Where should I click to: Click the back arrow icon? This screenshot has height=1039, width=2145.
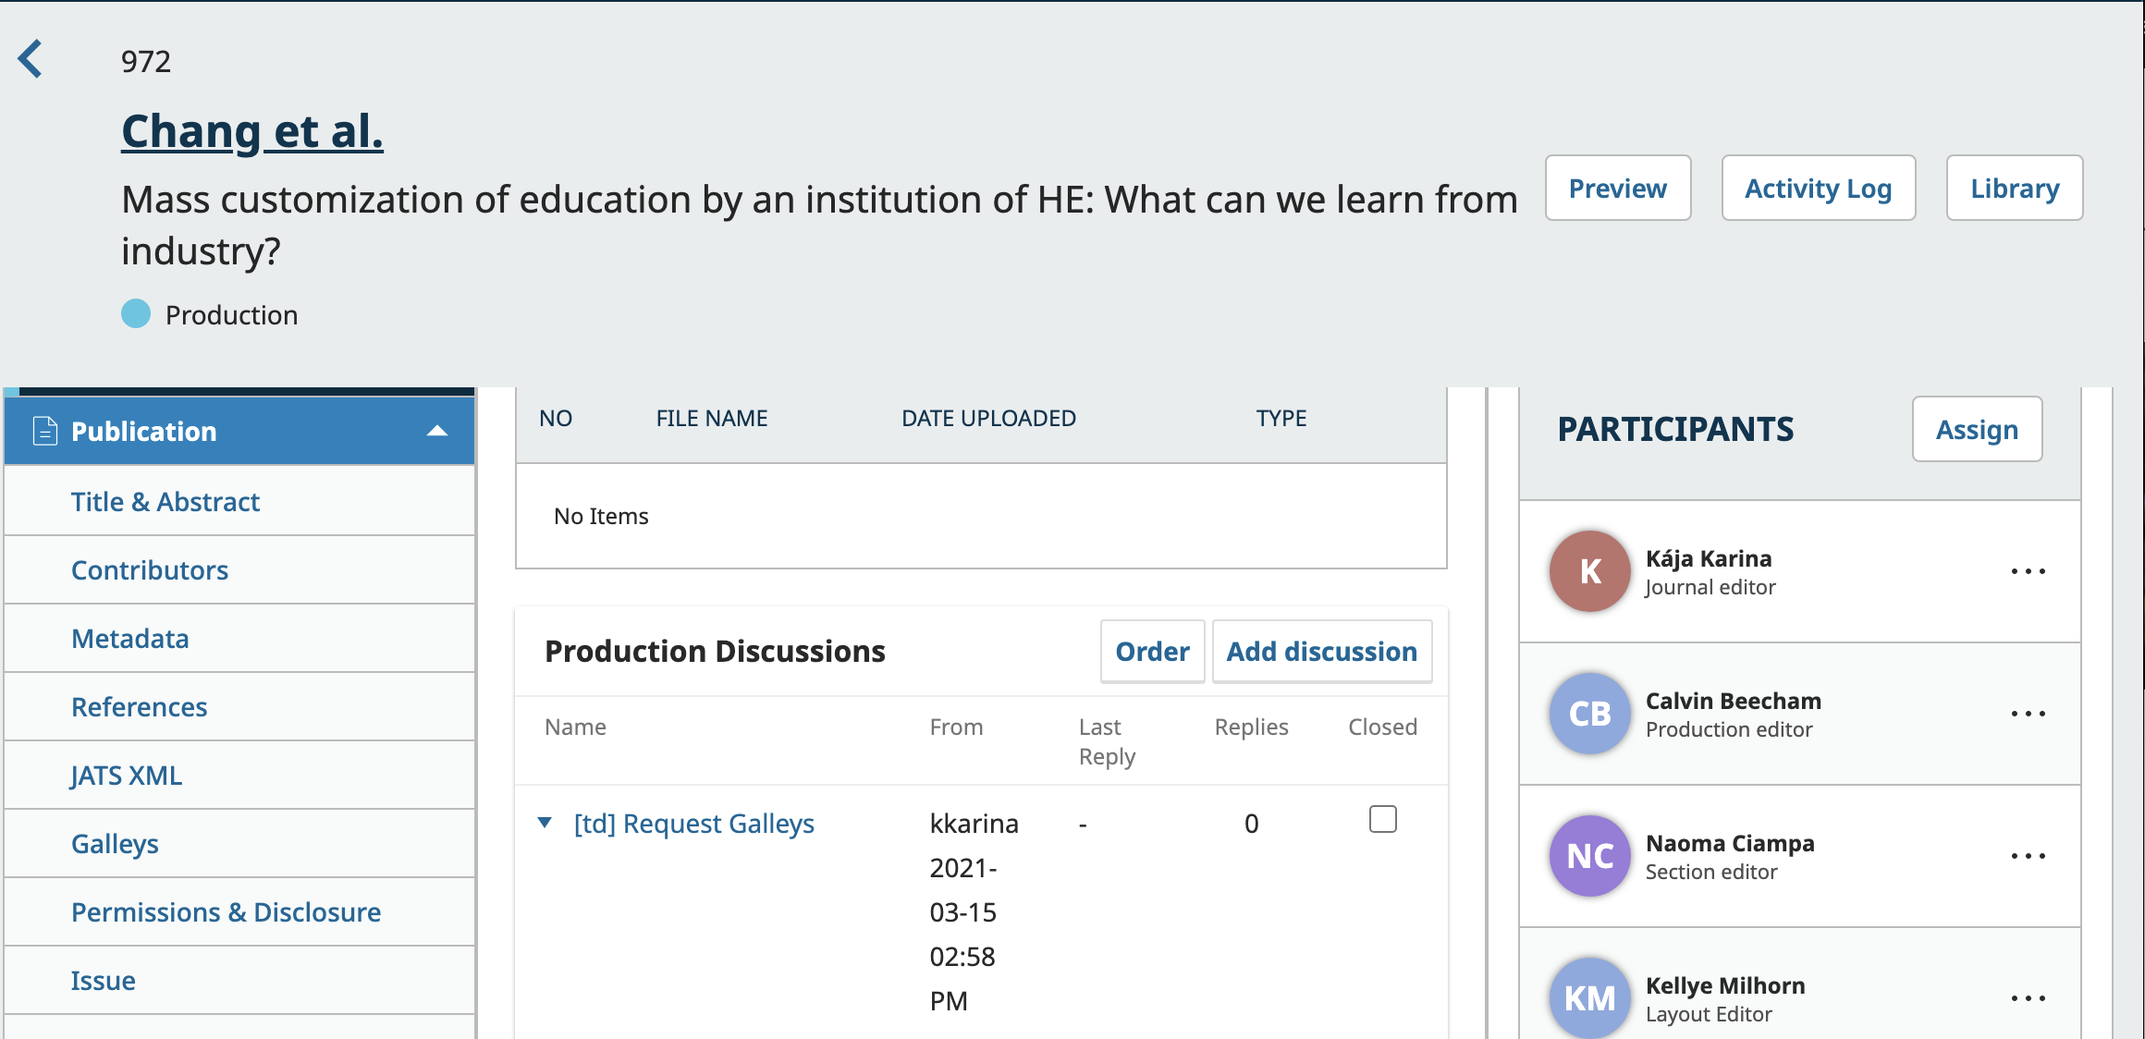point(31,59)
